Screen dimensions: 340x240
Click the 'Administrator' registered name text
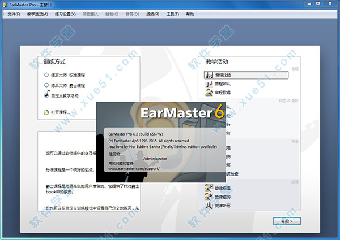[x=155, y=158]
